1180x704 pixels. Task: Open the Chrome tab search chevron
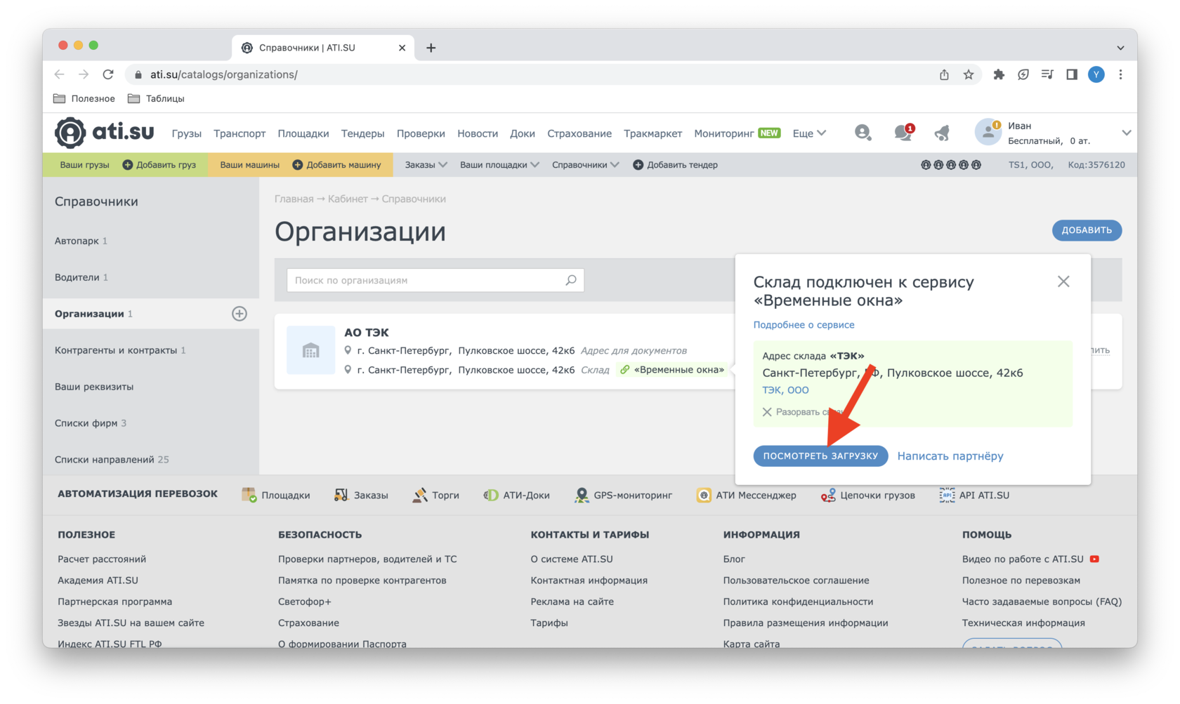[1120, 48]
